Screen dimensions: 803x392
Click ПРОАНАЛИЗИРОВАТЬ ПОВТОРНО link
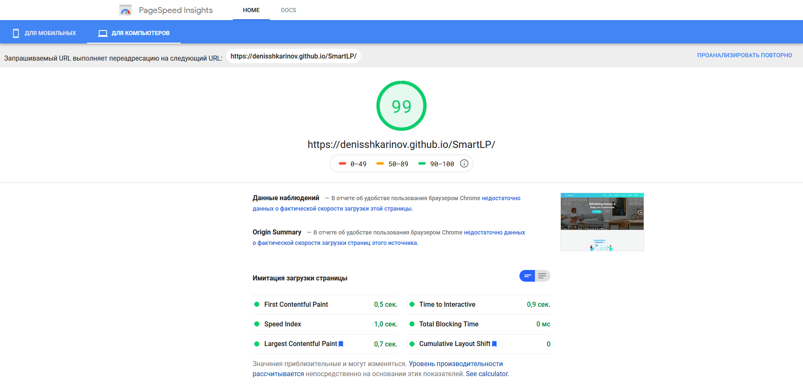(x=744, y=55)
